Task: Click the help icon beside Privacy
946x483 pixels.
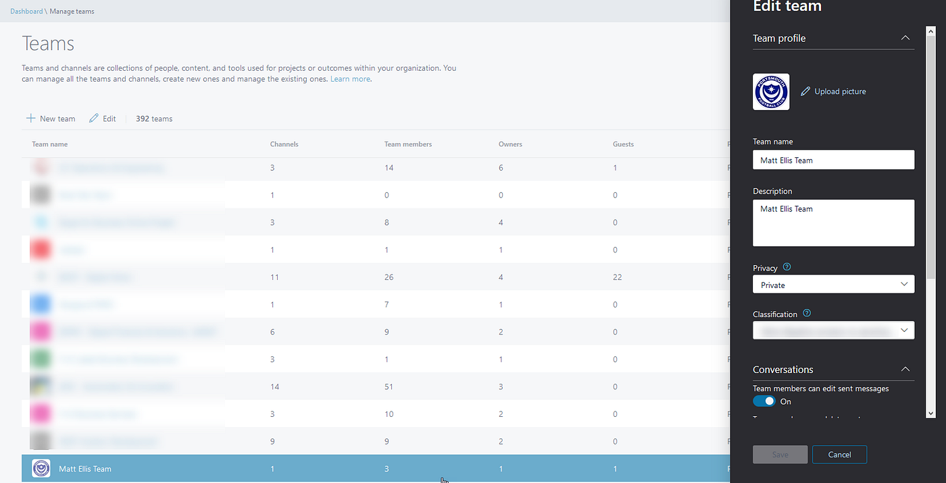Action: pyautogui.click(x=787, y=268)
